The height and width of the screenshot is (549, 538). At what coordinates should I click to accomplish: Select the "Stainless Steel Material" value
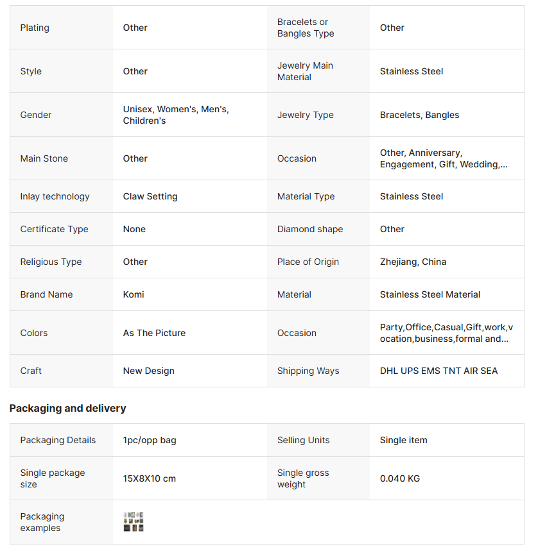coord(430,295)
